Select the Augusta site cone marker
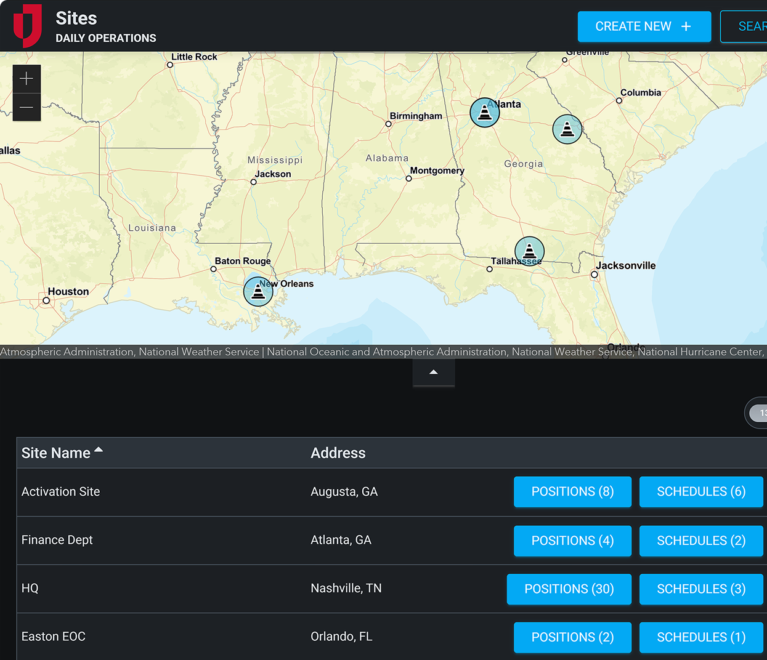The image size is (767, 660). tap(567, 129)
